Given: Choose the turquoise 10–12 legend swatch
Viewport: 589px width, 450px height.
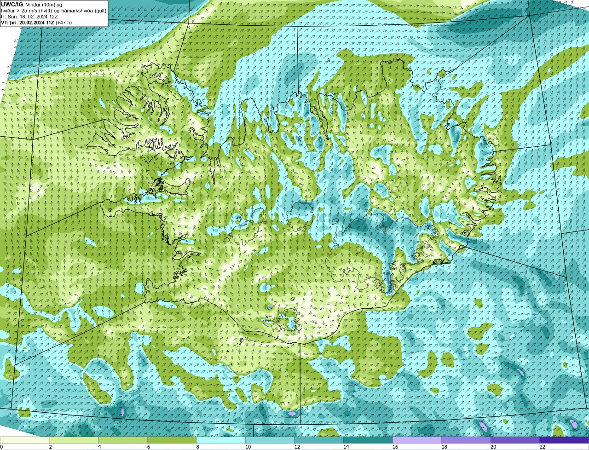Looking at the screenshot, I should click(x=270, y=440).
